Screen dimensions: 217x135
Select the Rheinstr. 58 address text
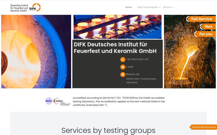pyautogui.click(x=133, y=74)
